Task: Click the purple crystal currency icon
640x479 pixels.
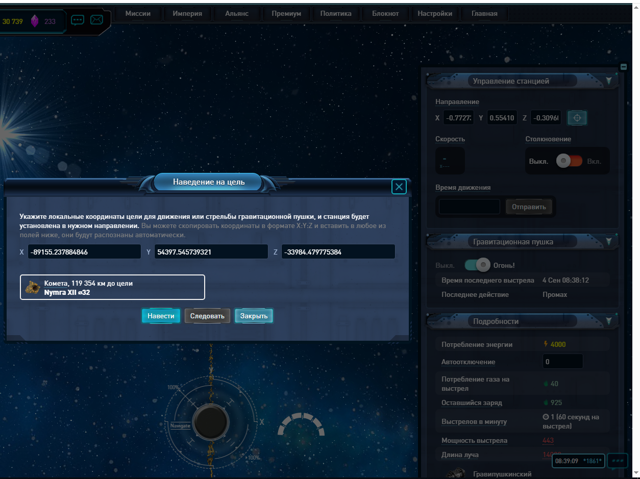Action: 35,21
